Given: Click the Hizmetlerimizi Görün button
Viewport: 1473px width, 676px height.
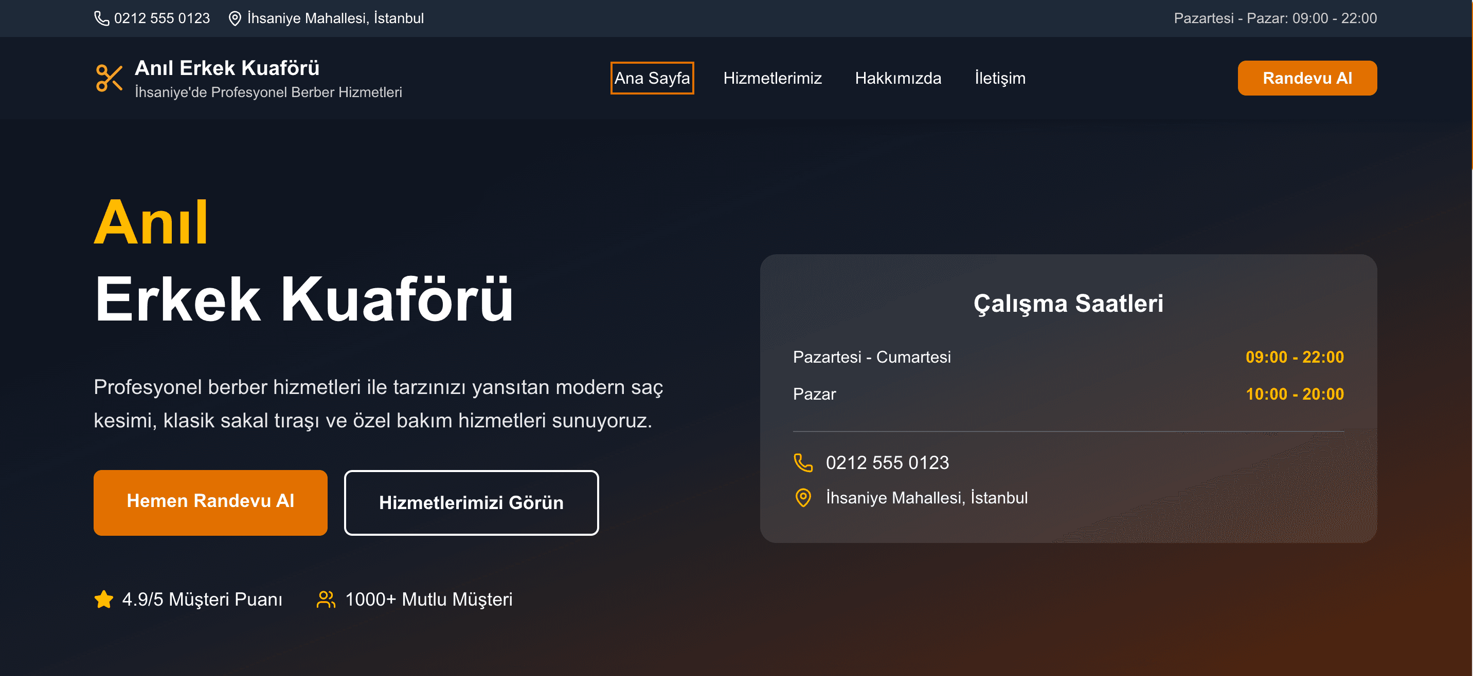Looking at the screenshot, I should coord(471,502).
